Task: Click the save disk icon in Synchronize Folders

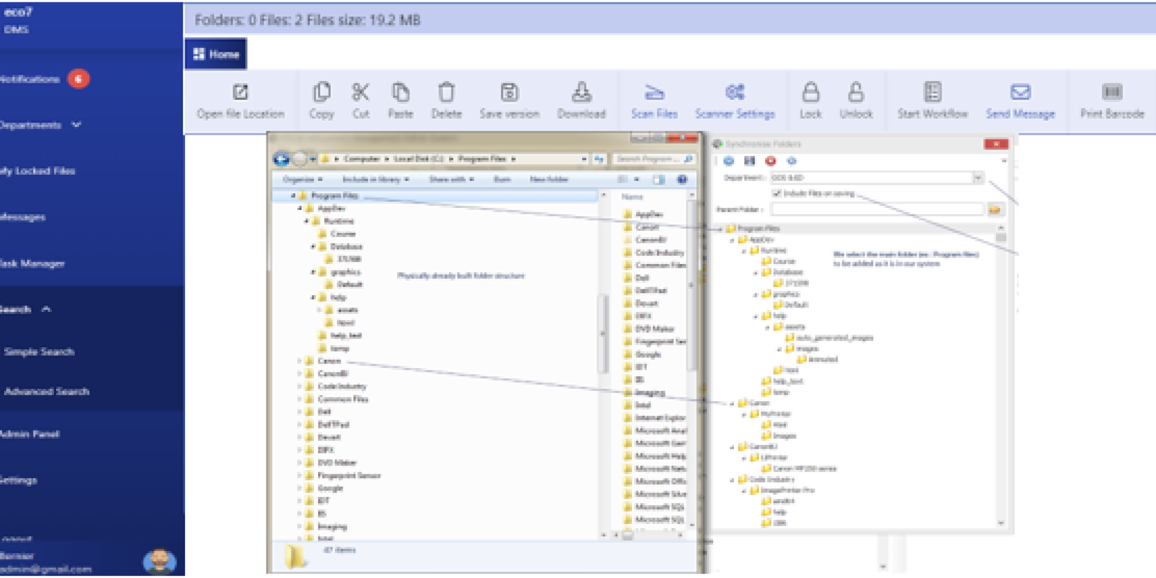Action: [x=750, y=161]
